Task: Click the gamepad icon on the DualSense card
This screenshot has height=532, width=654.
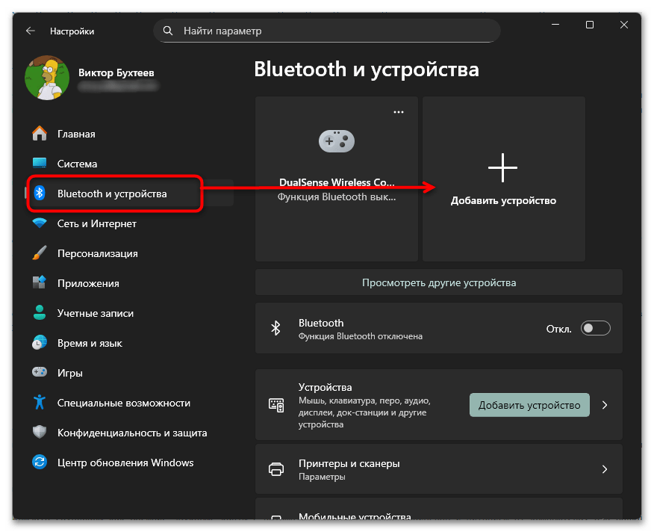Action: pos(336,141)
